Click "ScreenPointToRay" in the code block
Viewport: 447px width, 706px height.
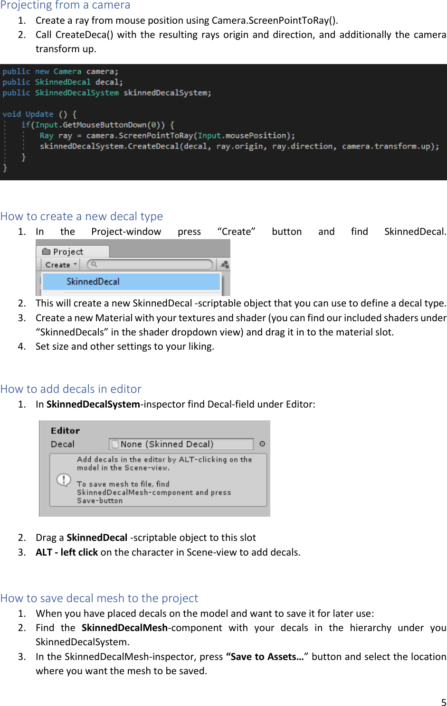pos(156,136)
